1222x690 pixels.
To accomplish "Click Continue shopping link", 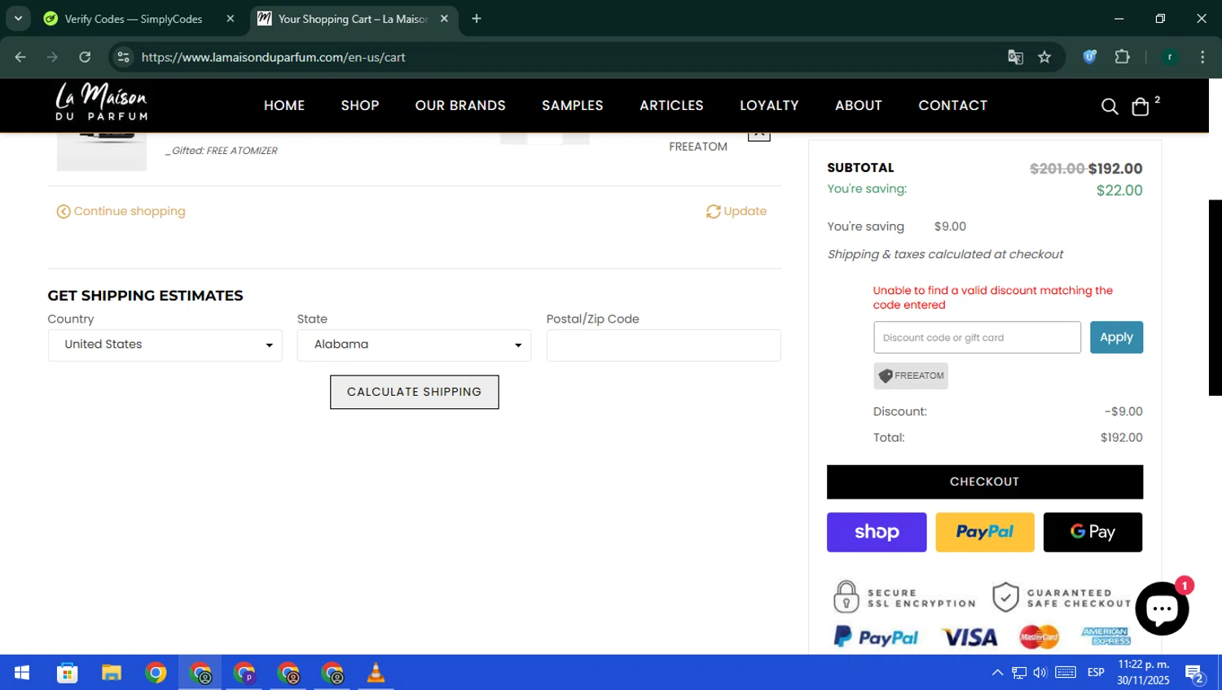I will pyautogui.click(x=121, y=211).
